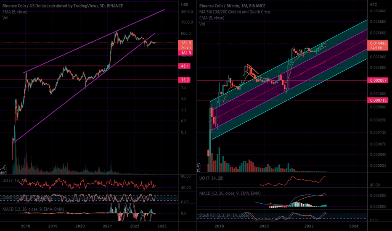Click 2019 on the left chart time axis
Screen dimensions: 392x231
[53, 226]
